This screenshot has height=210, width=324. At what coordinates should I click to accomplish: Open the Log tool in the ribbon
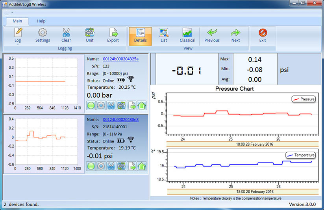18,35
